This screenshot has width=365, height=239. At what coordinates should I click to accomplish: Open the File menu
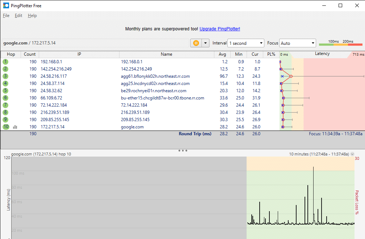coord(6,16)
